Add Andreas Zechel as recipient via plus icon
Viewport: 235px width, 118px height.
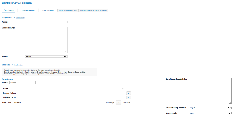[x=128, y=98]
